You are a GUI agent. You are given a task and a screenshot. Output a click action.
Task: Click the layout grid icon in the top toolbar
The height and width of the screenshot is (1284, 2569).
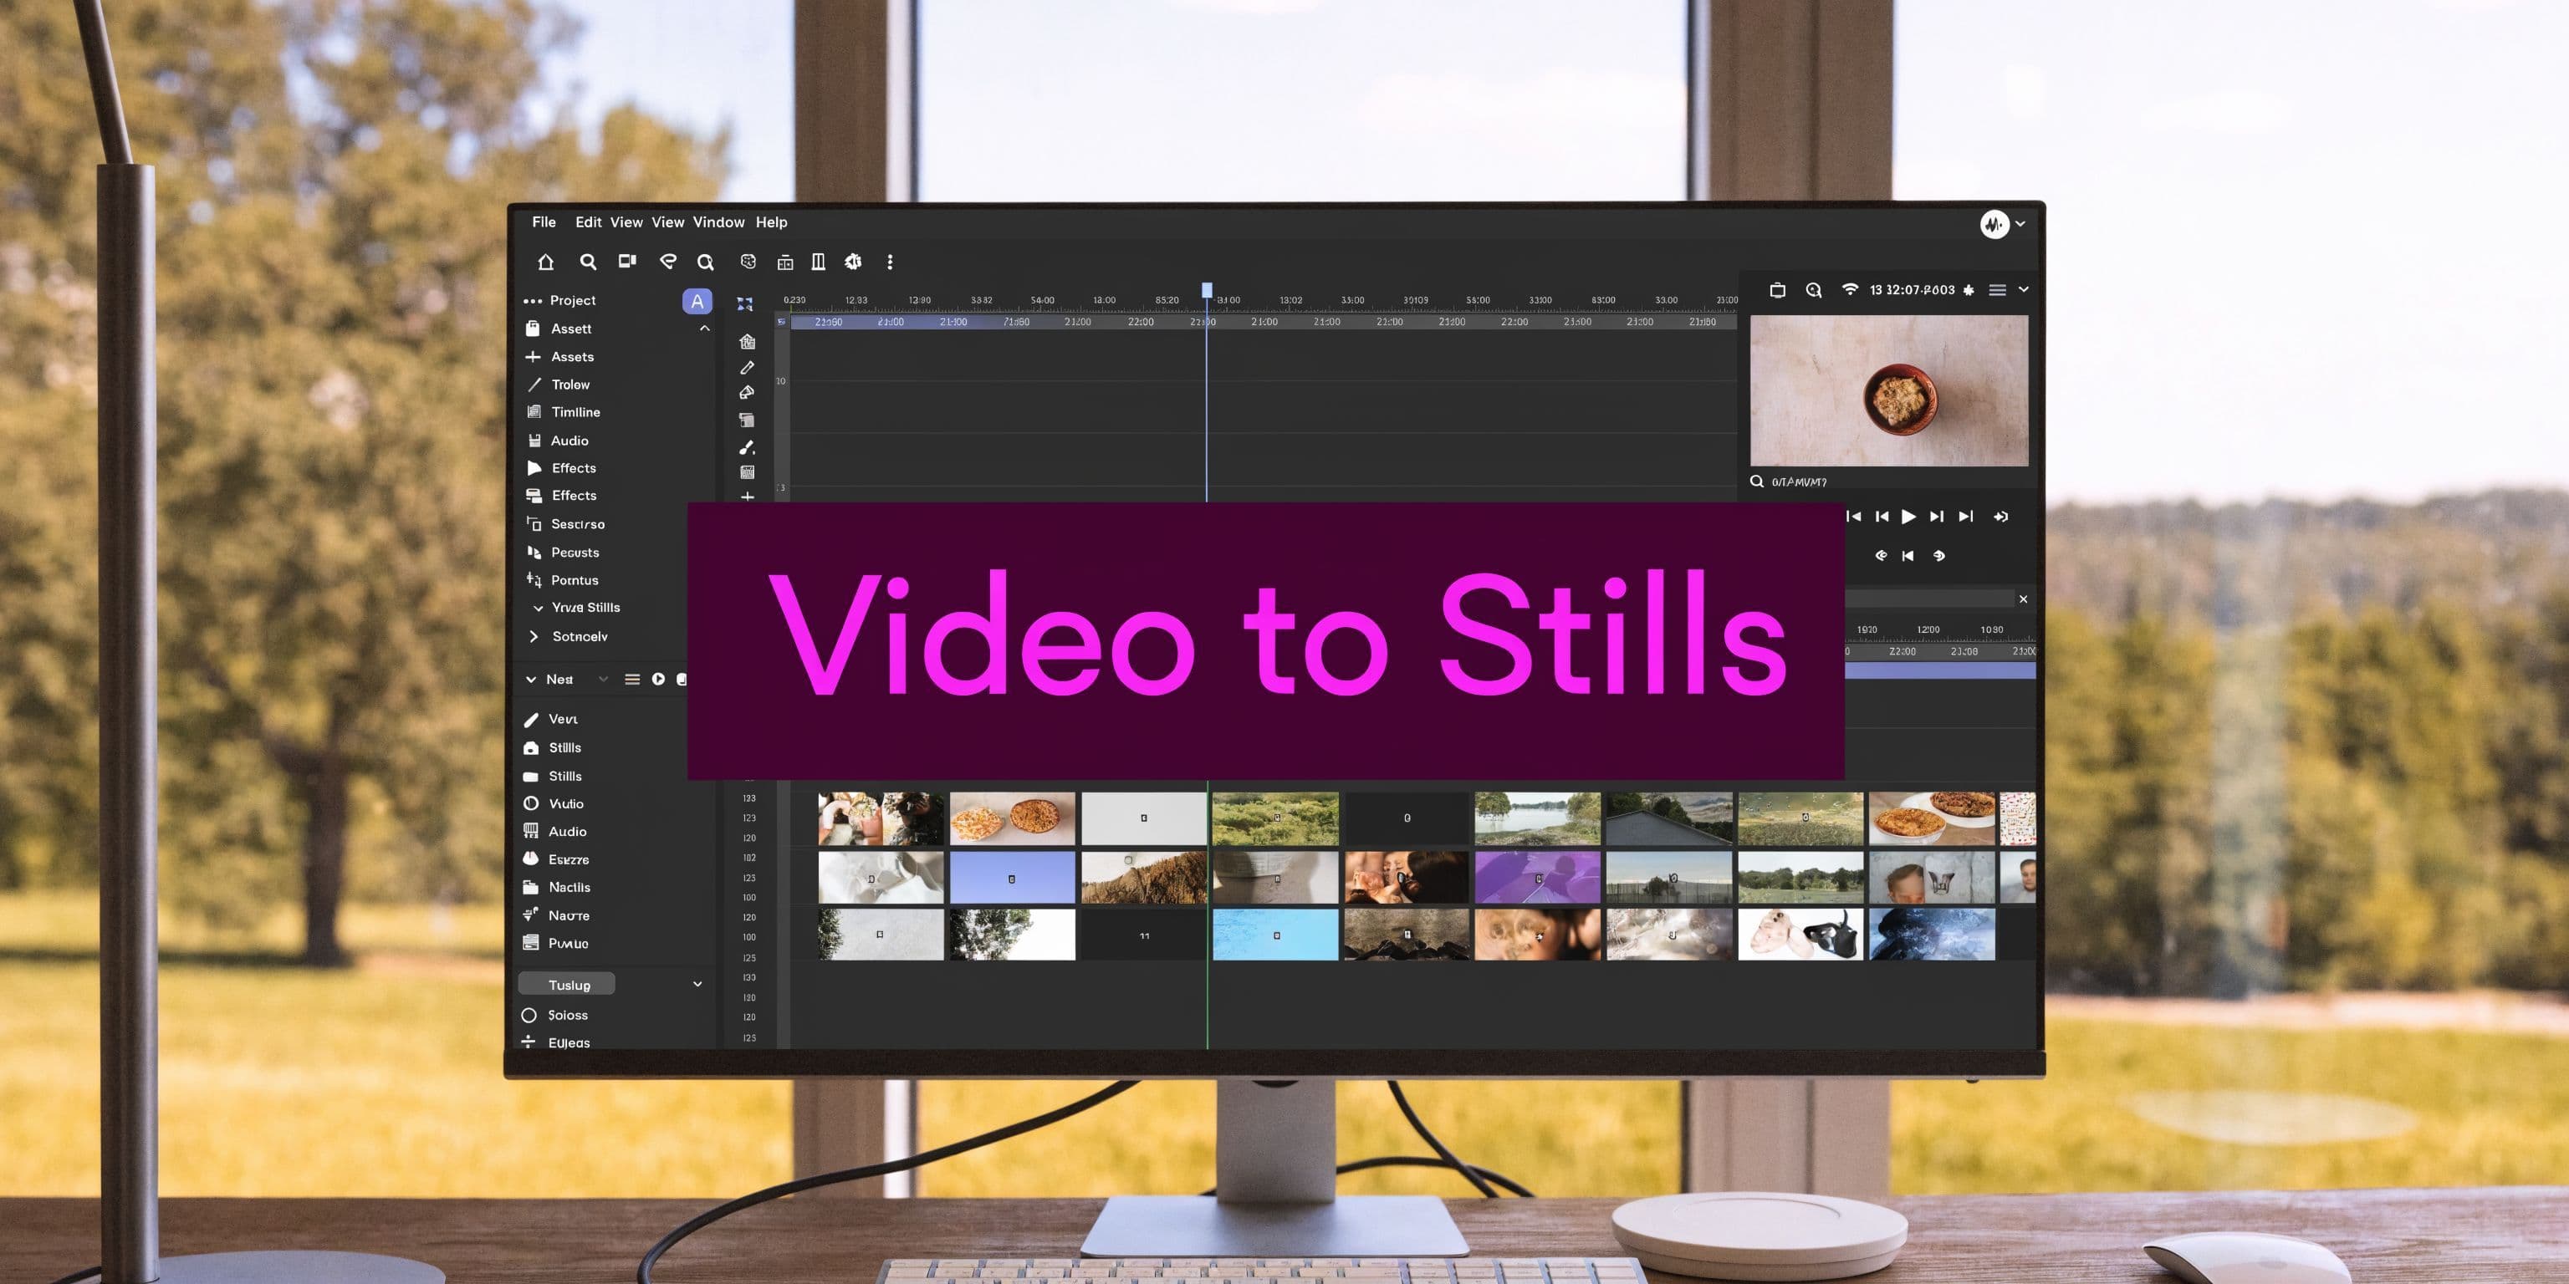click(785, 262)
